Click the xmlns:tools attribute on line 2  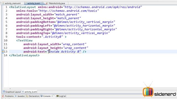pos(58,11)
